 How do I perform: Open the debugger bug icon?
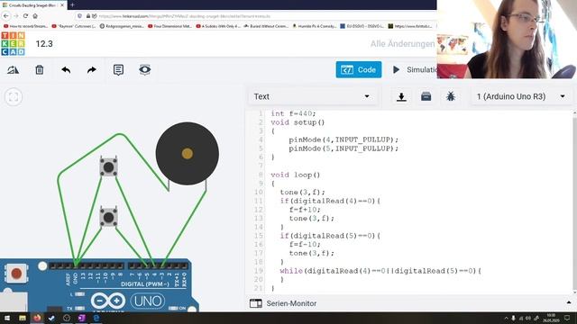click(x=451, y=96)
